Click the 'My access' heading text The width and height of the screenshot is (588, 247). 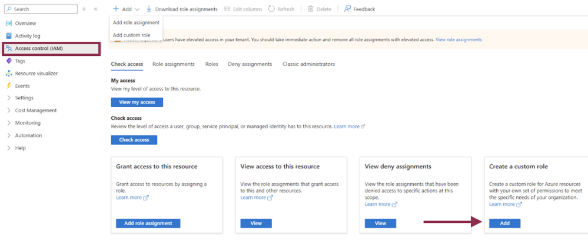[x=123, y=81]
